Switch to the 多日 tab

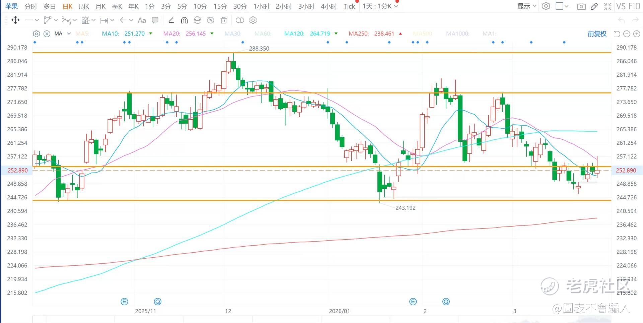50,6
